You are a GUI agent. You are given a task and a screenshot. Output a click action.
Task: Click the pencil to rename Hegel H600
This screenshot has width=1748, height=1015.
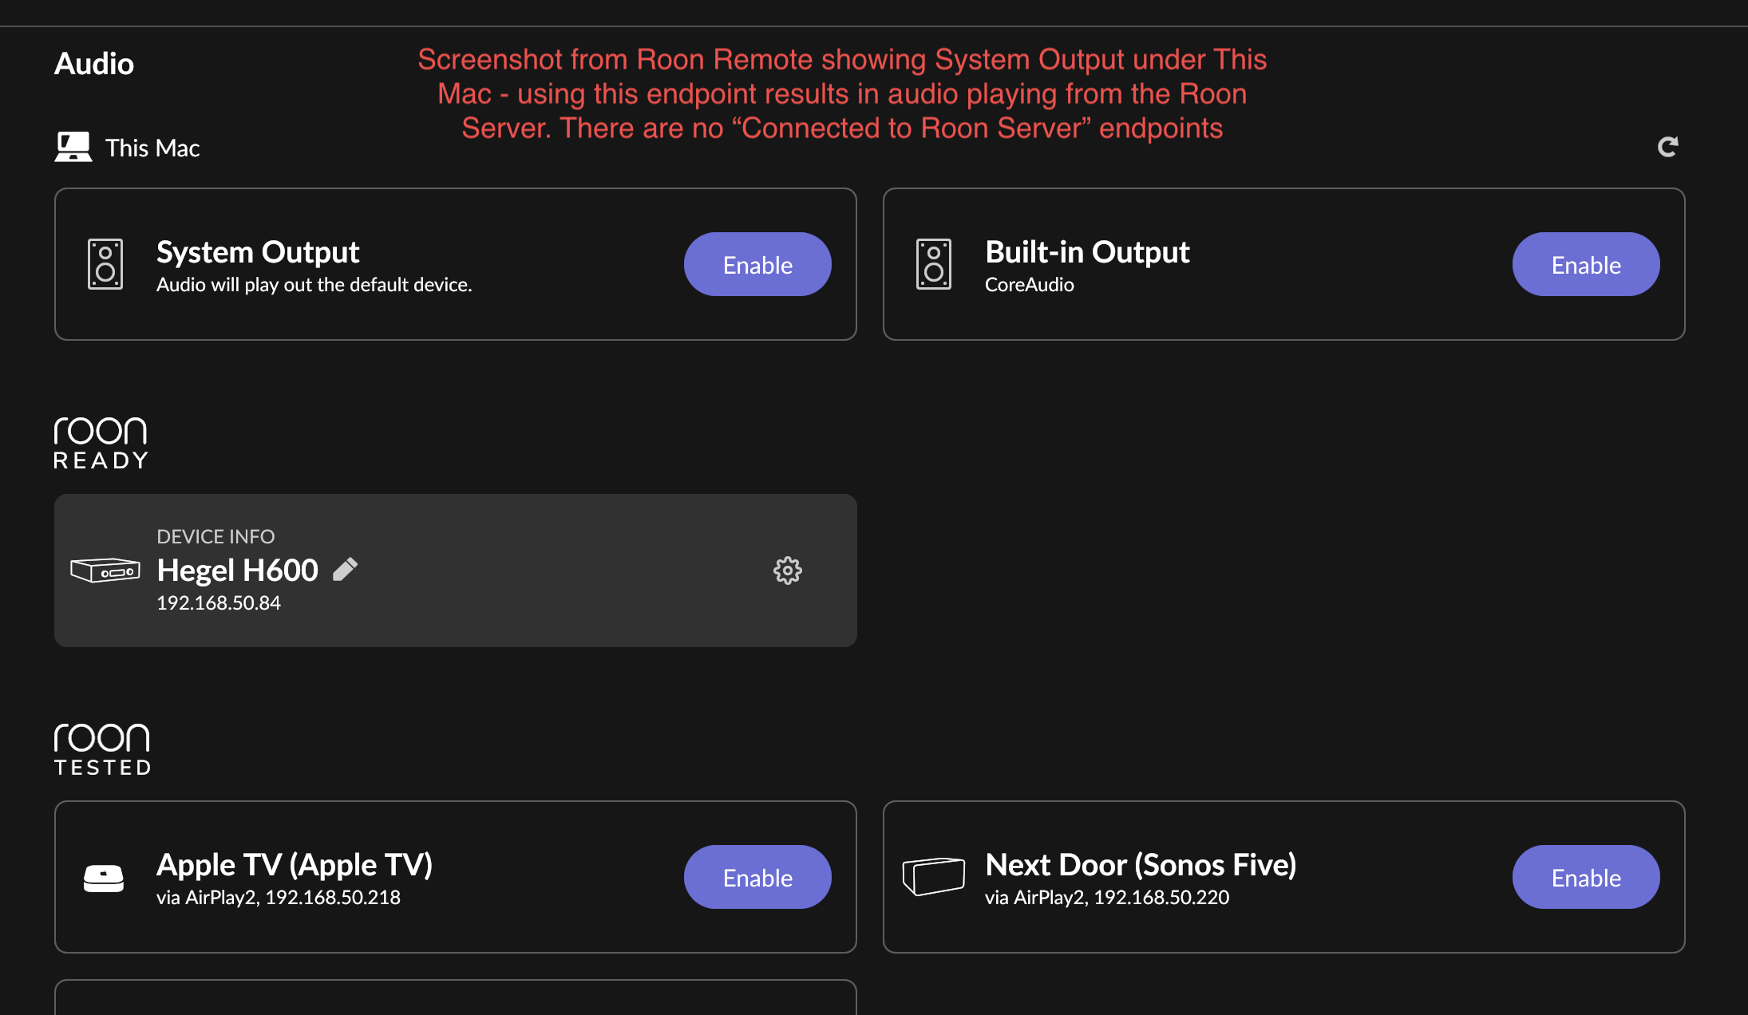[345, 570]
